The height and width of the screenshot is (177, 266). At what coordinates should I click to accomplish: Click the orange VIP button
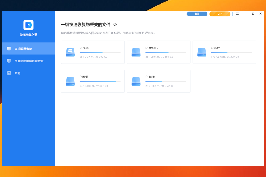[x=220, y=14]
